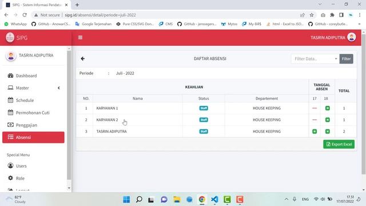Select TASRIN ADIPUTRA name in table
Screen dimensions: 366x206
coord(112,132)
